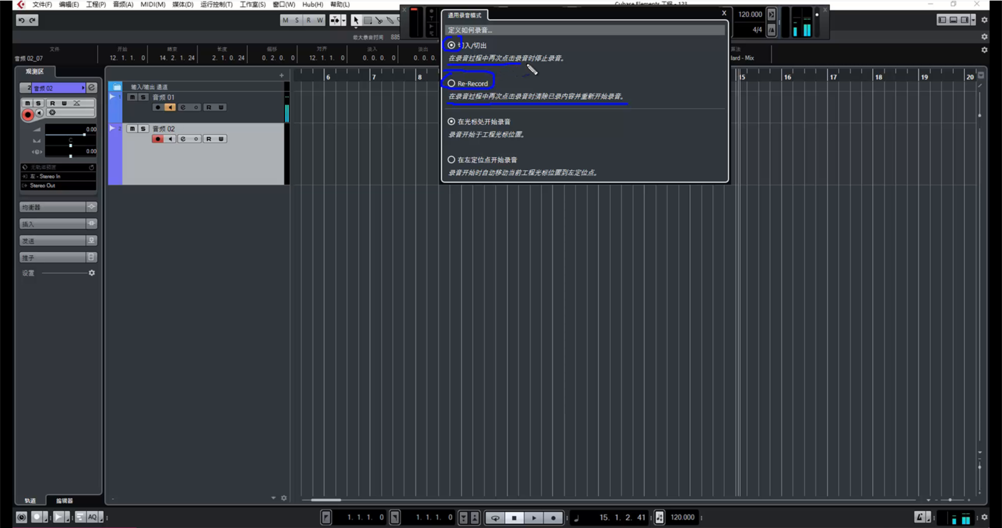This screenshot has width=1002, height=528.
Task: Open the 运行控制(T) menu
Action: tap(217, 5)
